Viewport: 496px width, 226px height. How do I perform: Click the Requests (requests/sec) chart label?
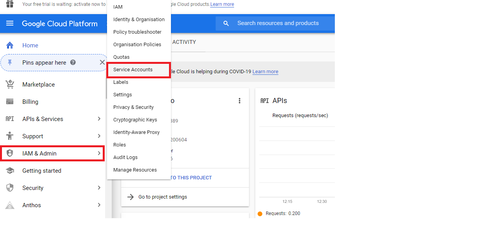[300, 115]
